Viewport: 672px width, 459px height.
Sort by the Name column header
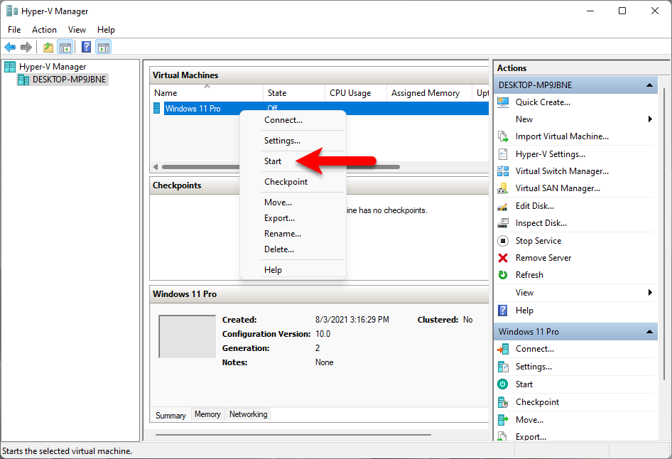pyautogui.click(x=207, y=93)
